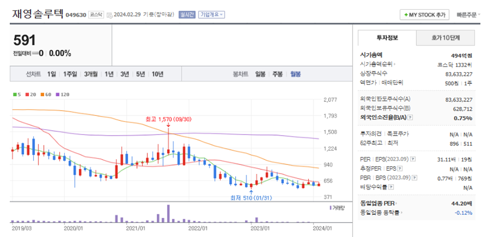Click the 외국인보유주식수 value 628,712

(464, 109)
